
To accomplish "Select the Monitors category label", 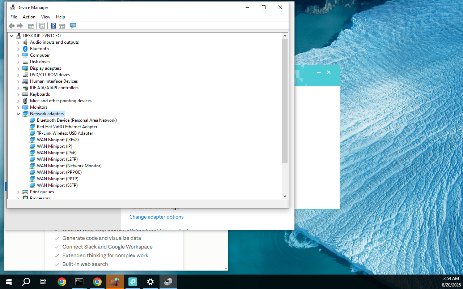I will [39, 107].
